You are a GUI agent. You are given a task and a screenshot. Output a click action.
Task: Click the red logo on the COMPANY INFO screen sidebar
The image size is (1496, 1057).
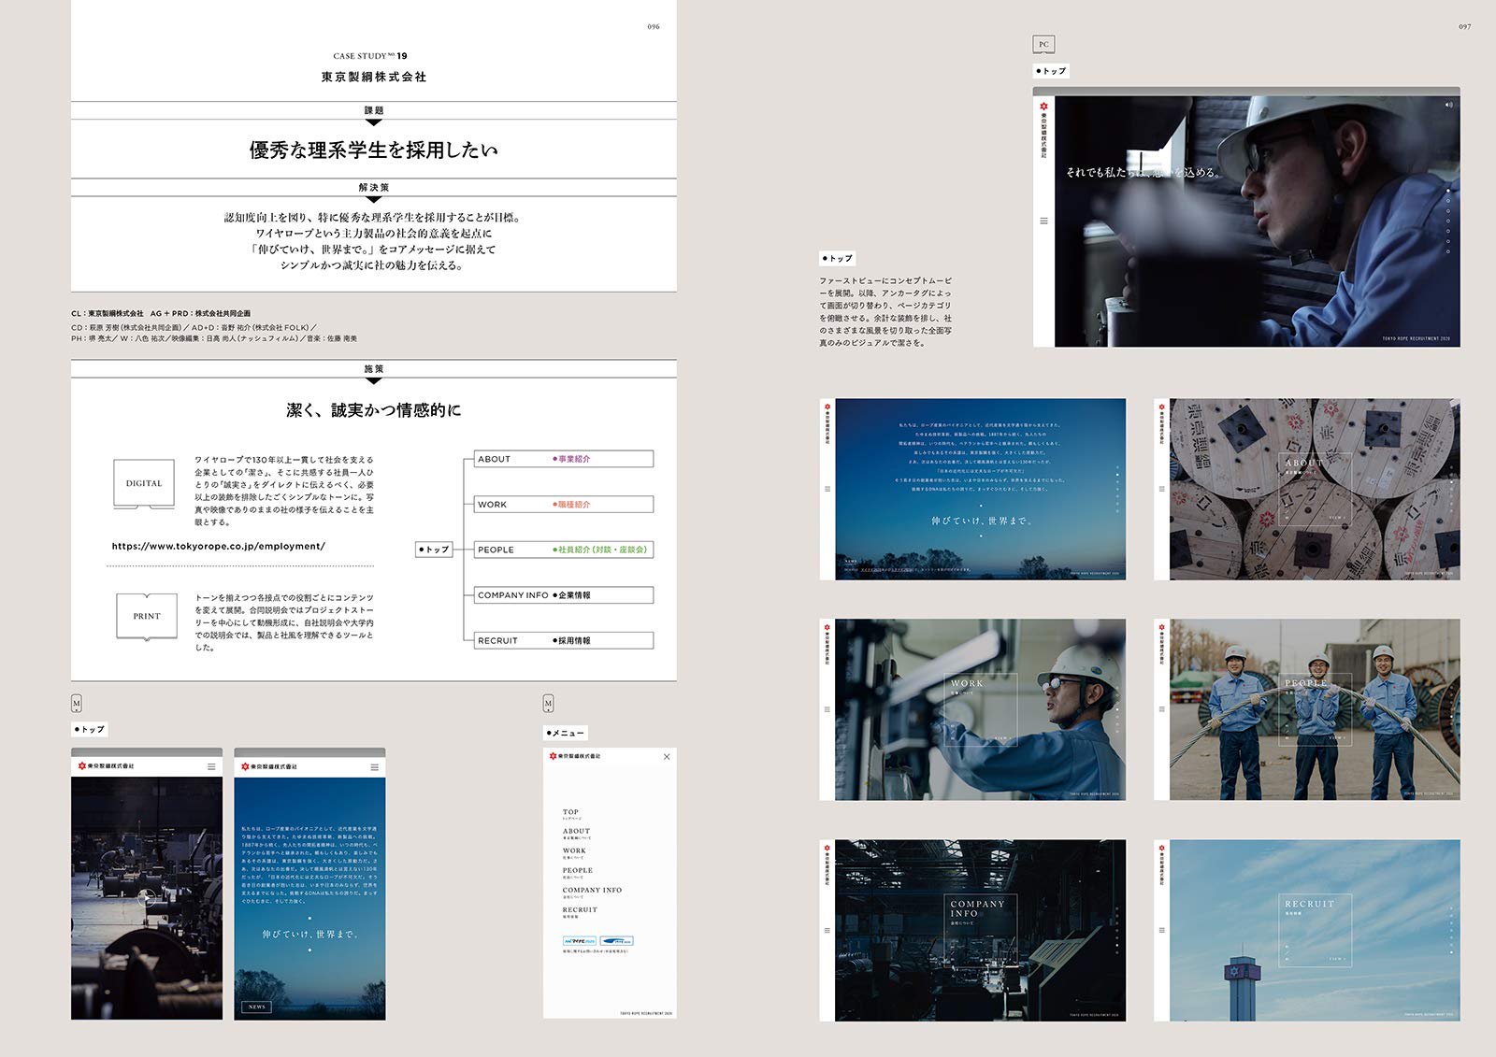827,848
